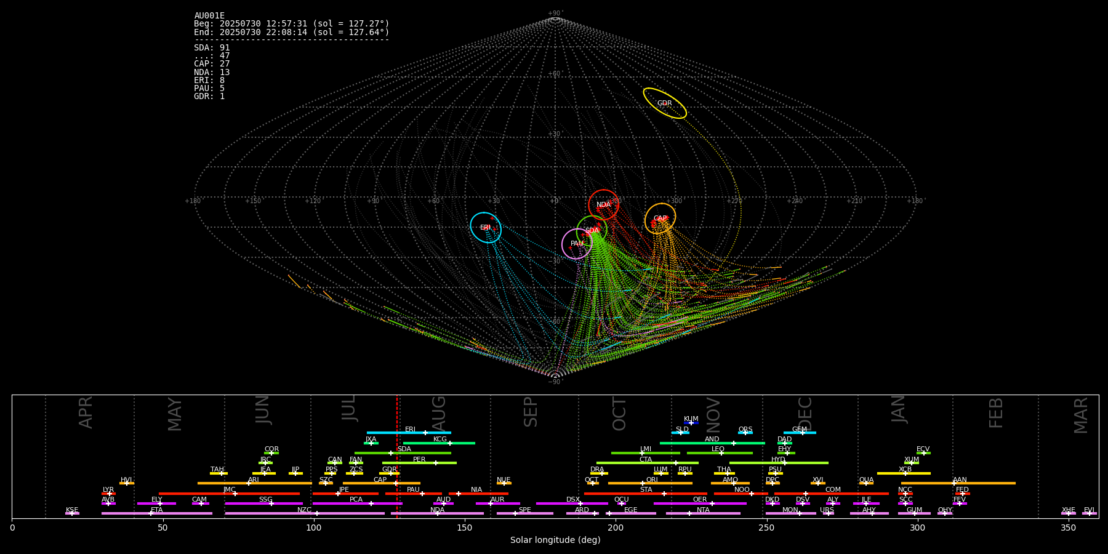
Task: Select the ETA shower bar in the timeline
Action: (x=157, y=513)
